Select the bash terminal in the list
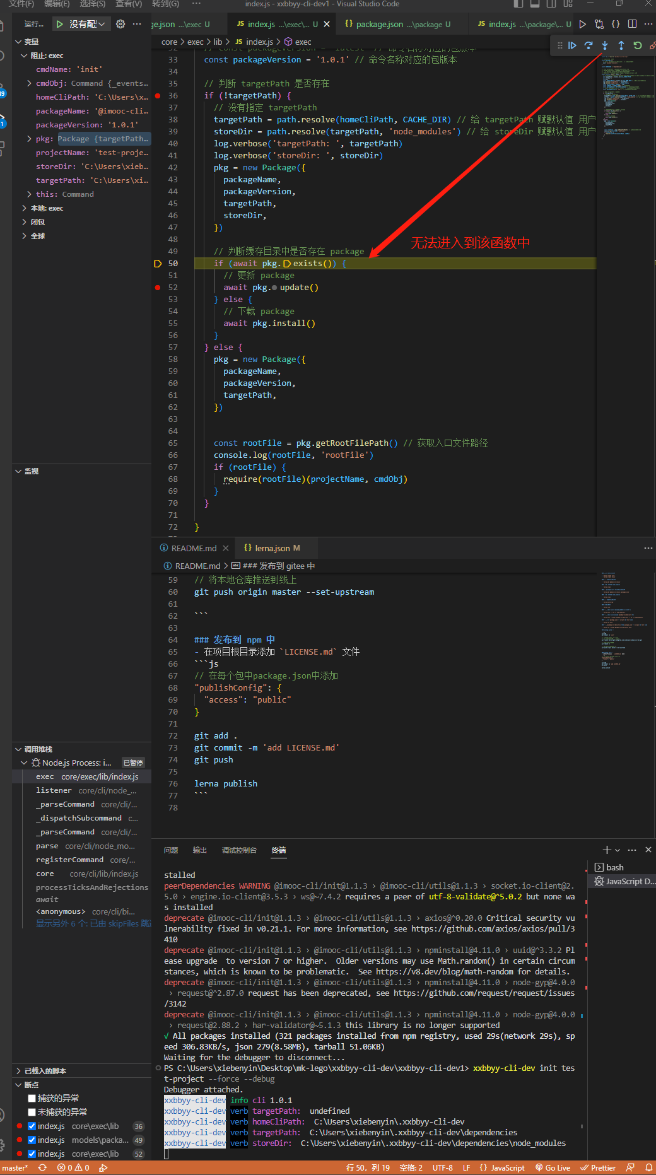Viewport: 656px width, 1175px height. point(614,867)
